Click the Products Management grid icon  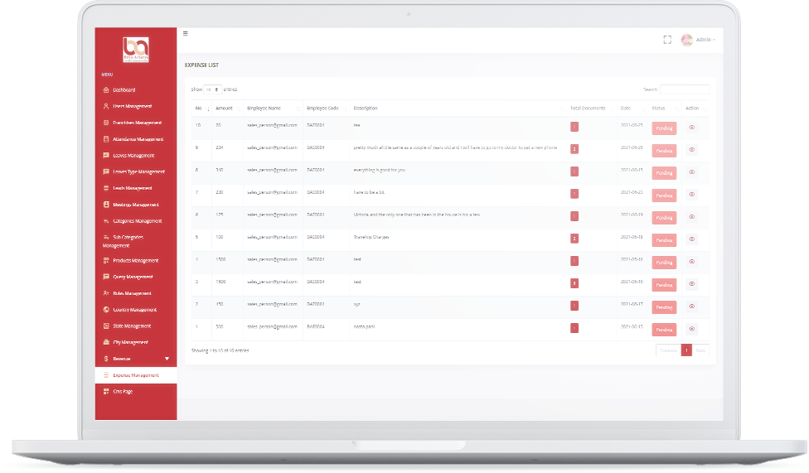click(106, 260)
